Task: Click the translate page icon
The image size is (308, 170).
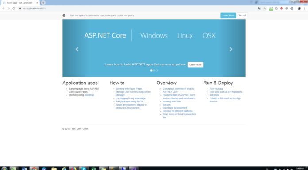Action: [259, 8]
